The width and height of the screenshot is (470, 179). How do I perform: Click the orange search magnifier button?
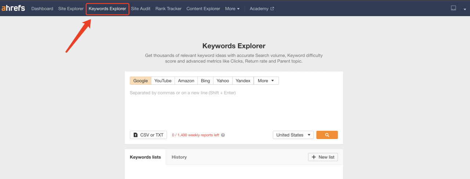[327, 135]
